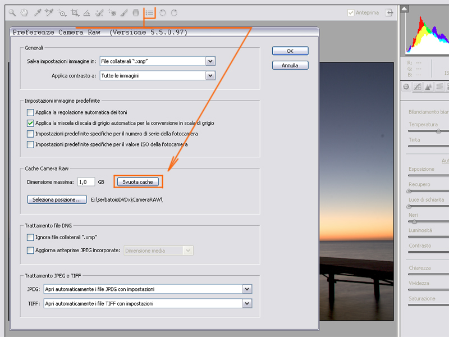Image resolution: width=449 pixels, height=337 pixels.
Task: Uncheck automatic grayscale mix conversion checkbox
Action: click(x=31, y=123)
